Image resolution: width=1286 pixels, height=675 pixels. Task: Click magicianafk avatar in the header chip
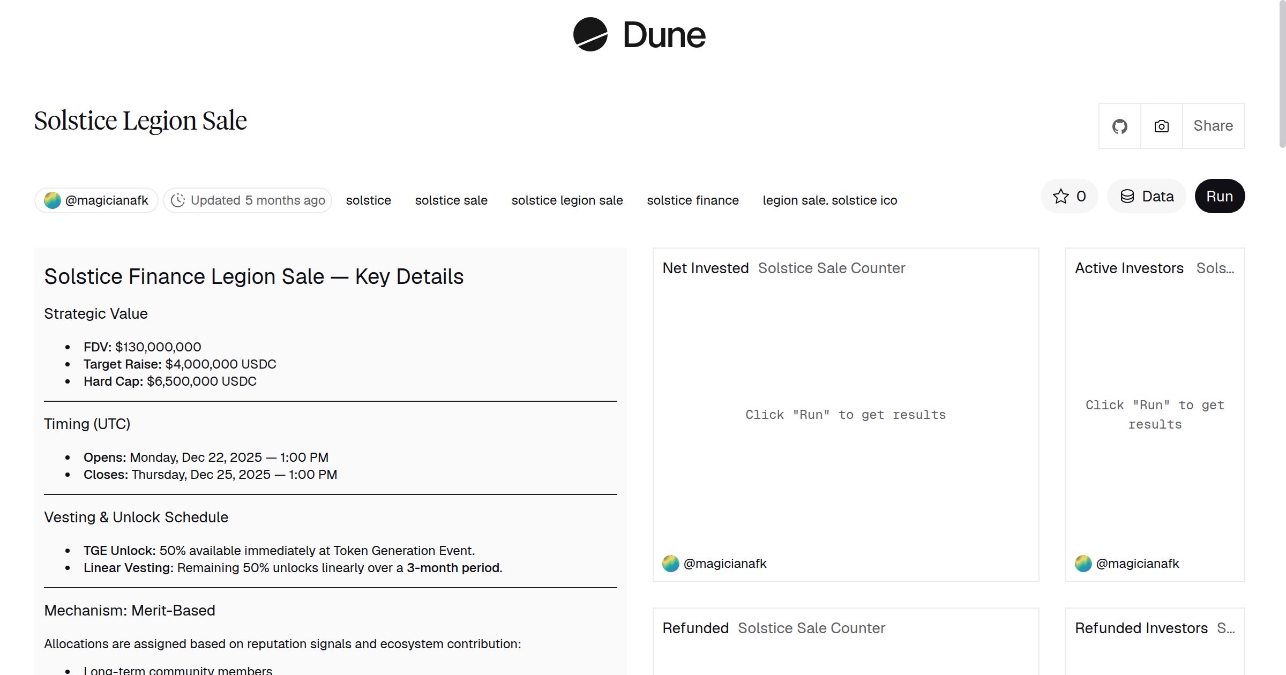53,200
